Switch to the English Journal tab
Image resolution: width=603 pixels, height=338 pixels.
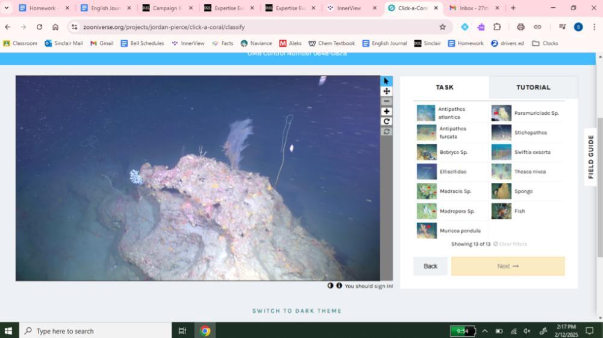coord(106,8)
